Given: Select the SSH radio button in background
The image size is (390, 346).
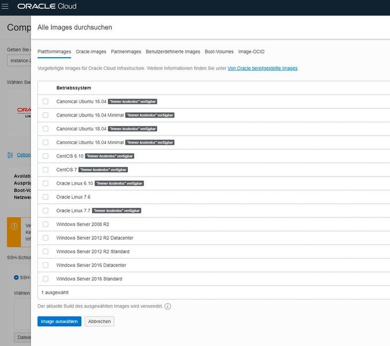Looking at the screenshot, I should pos(16,277).
